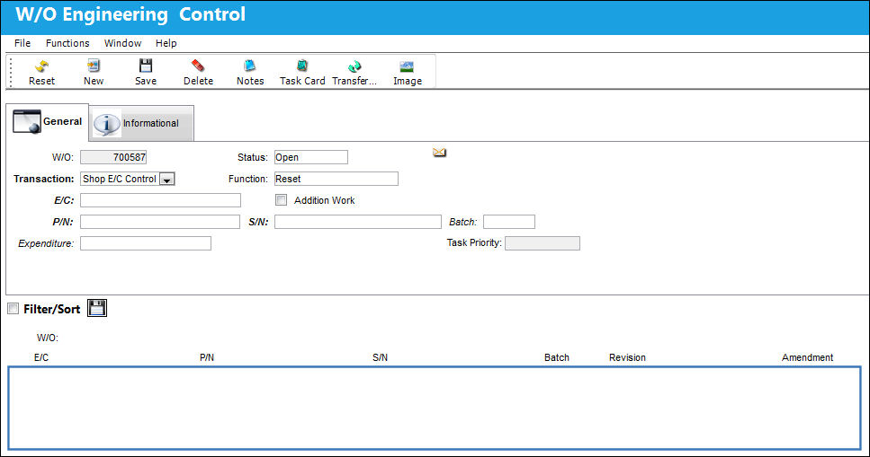
Task: Open the File menu
Action: pyautogui.click(x=22, y=43)
